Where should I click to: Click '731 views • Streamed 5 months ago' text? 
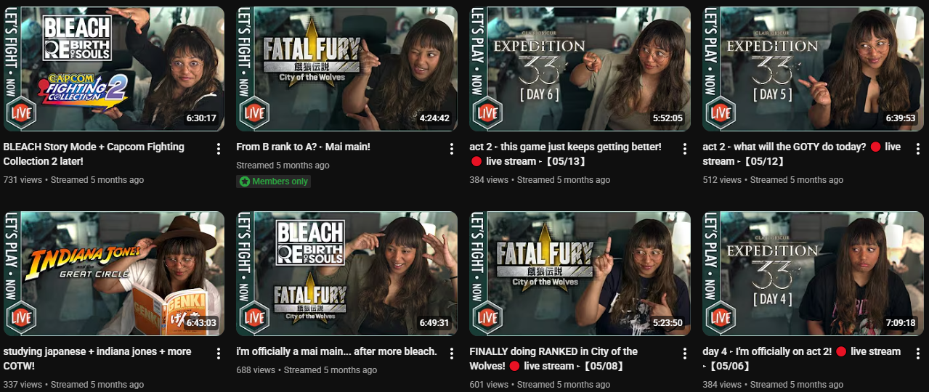tap(73, 179)
